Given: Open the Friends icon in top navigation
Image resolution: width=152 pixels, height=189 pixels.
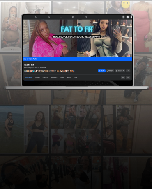Looking at the screenshot, I should point(48,17).
